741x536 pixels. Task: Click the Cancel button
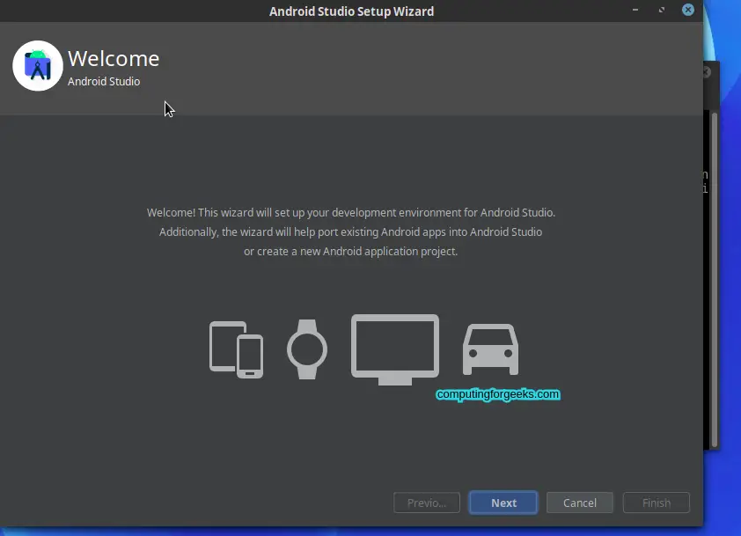(579, 503)
